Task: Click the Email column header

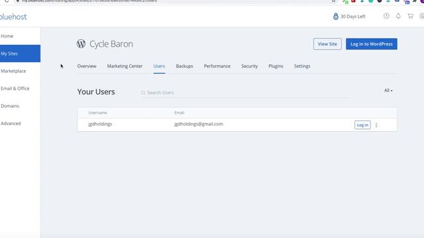Action: pyautogui.click(x=180, y=113)
